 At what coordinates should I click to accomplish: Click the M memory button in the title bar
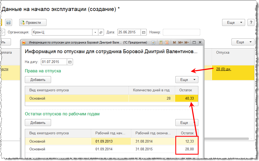pyautogui.click(x=174, y=42)
